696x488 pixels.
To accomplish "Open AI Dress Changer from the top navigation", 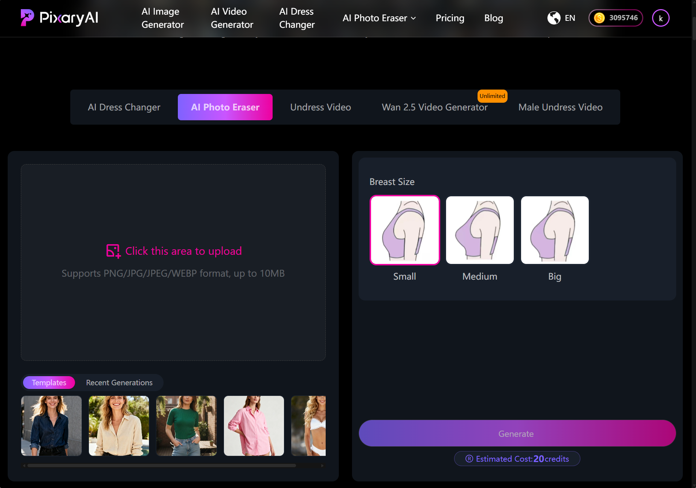I will [x=297, y=18].
